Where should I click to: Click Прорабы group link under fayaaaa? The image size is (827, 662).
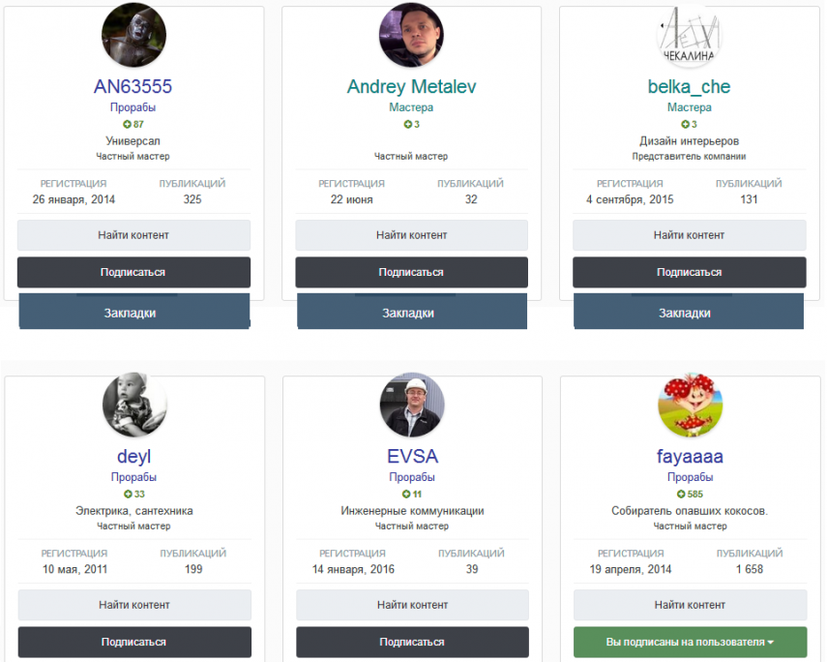tap(690, 477)
